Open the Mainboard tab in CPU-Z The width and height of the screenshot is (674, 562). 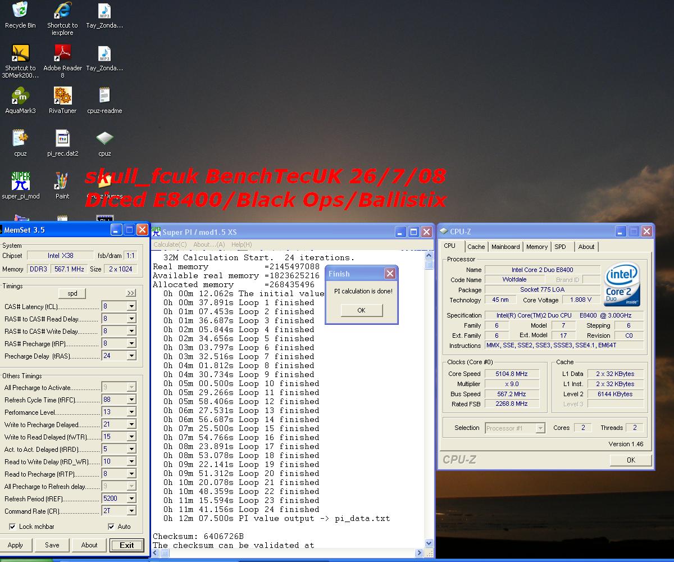(x=505, y=247)
